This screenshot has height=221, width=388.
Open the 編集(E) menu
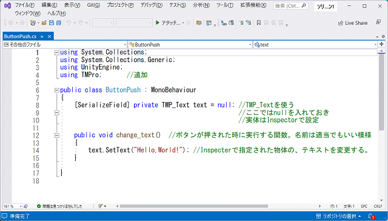tap(49, 5)
